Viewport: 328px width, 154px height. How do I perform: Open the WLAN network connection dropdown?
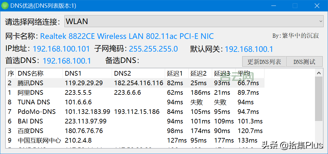(x=194, y=21)
